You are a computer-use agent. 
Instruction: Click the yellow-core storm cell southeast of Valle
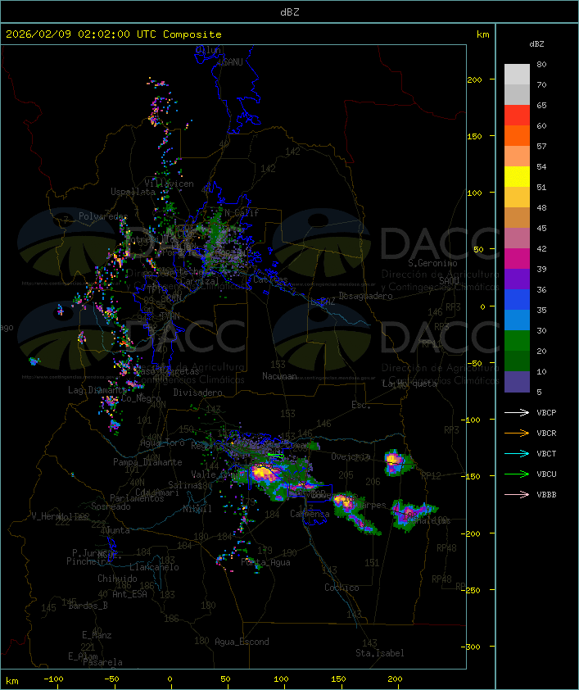pos(264,473)
